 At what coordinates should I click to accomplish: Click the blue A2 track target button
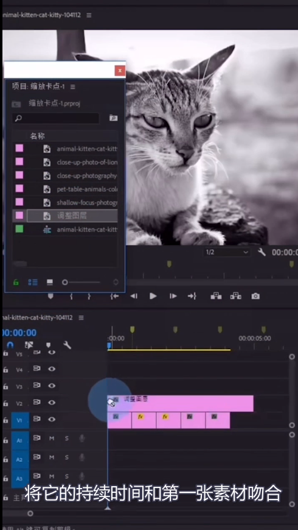tap(20, 460)
